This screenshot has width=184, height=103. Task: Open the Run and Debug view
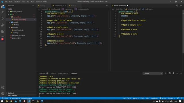[x=3, y=25]
